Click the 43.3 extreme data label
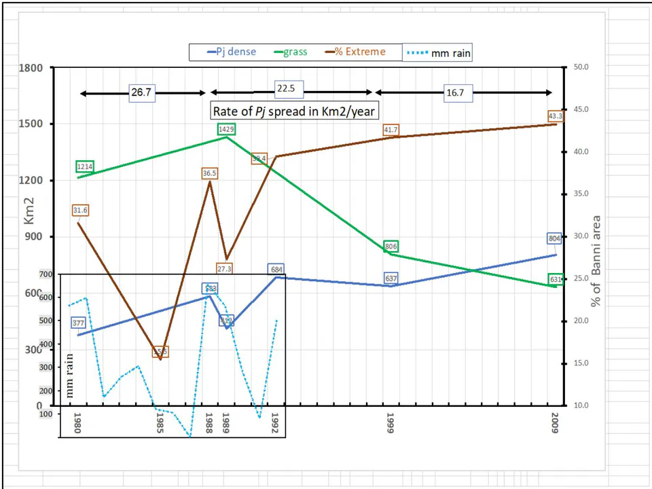This screenshot has width=652, height=489. pyautogui.click(x=556, y=116)
